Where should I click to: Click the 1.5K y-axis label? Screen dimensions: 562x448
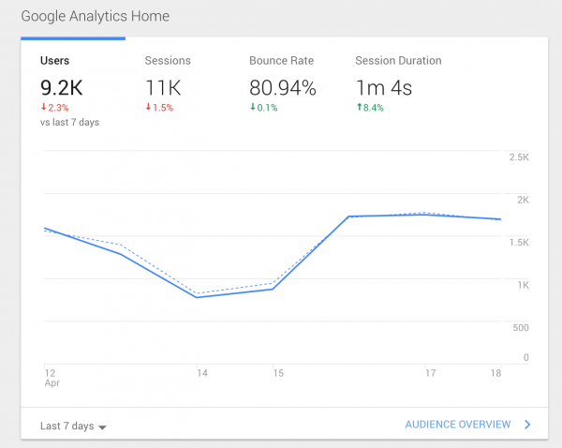tap(519, 243)
